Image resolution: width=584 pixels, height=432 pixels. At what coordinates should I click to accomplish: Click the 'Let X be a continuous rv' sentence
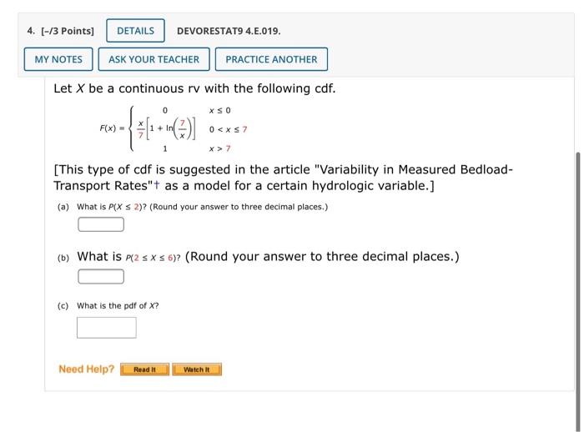pyautogui.click(x=194, y=88)
